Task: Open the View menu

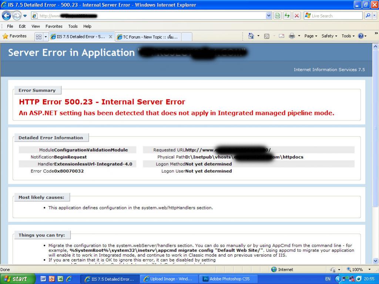Action: [36, 26]
